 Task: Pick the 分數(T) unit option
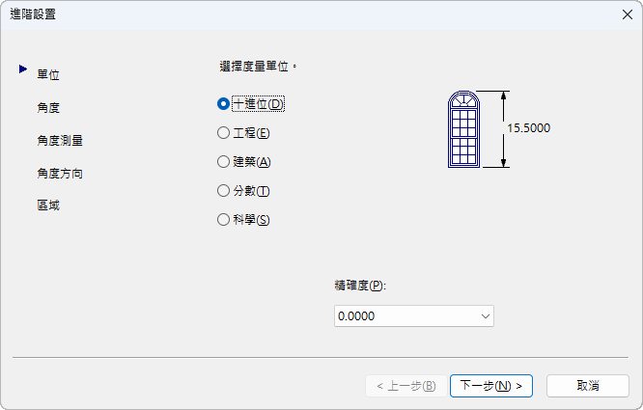(224, 191)
